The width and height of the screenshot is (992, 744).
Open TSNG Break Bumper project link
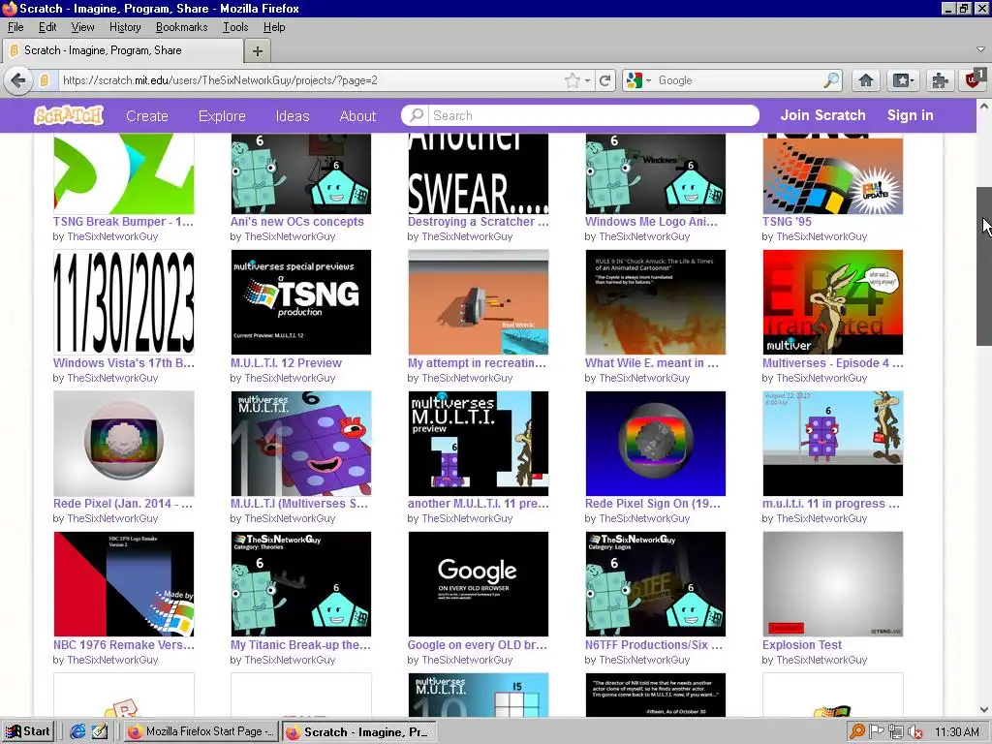[123, 222]
